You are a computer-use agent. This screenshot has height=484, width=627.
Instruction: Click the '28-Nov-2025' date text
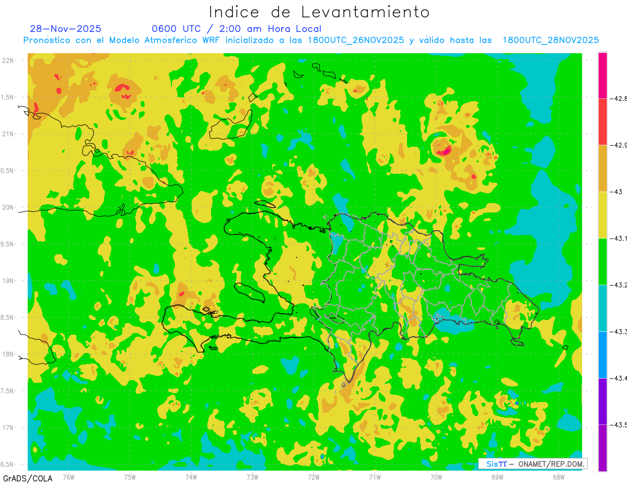click(66, 29)
